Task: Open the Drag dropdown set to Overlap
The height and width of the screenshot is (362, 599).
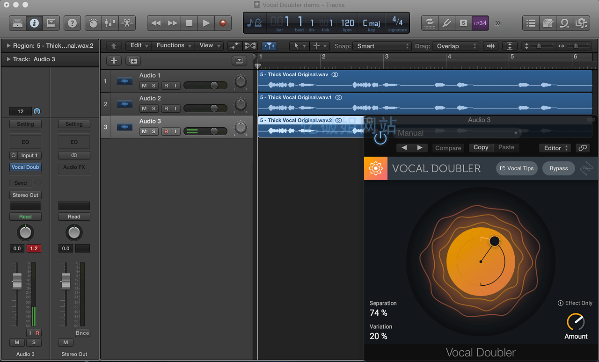Action: point(456,46)
